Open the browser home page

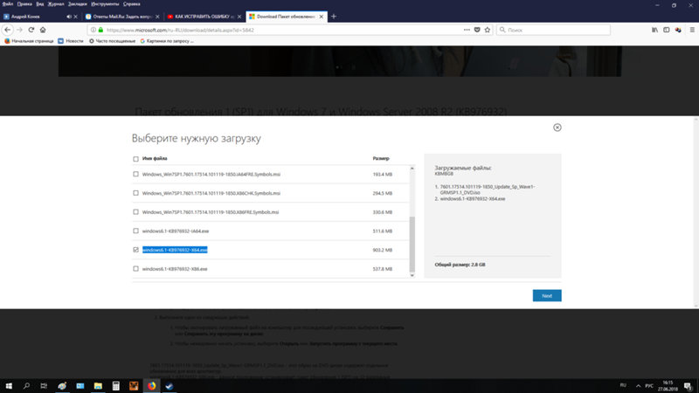click(x=43, y=30)
